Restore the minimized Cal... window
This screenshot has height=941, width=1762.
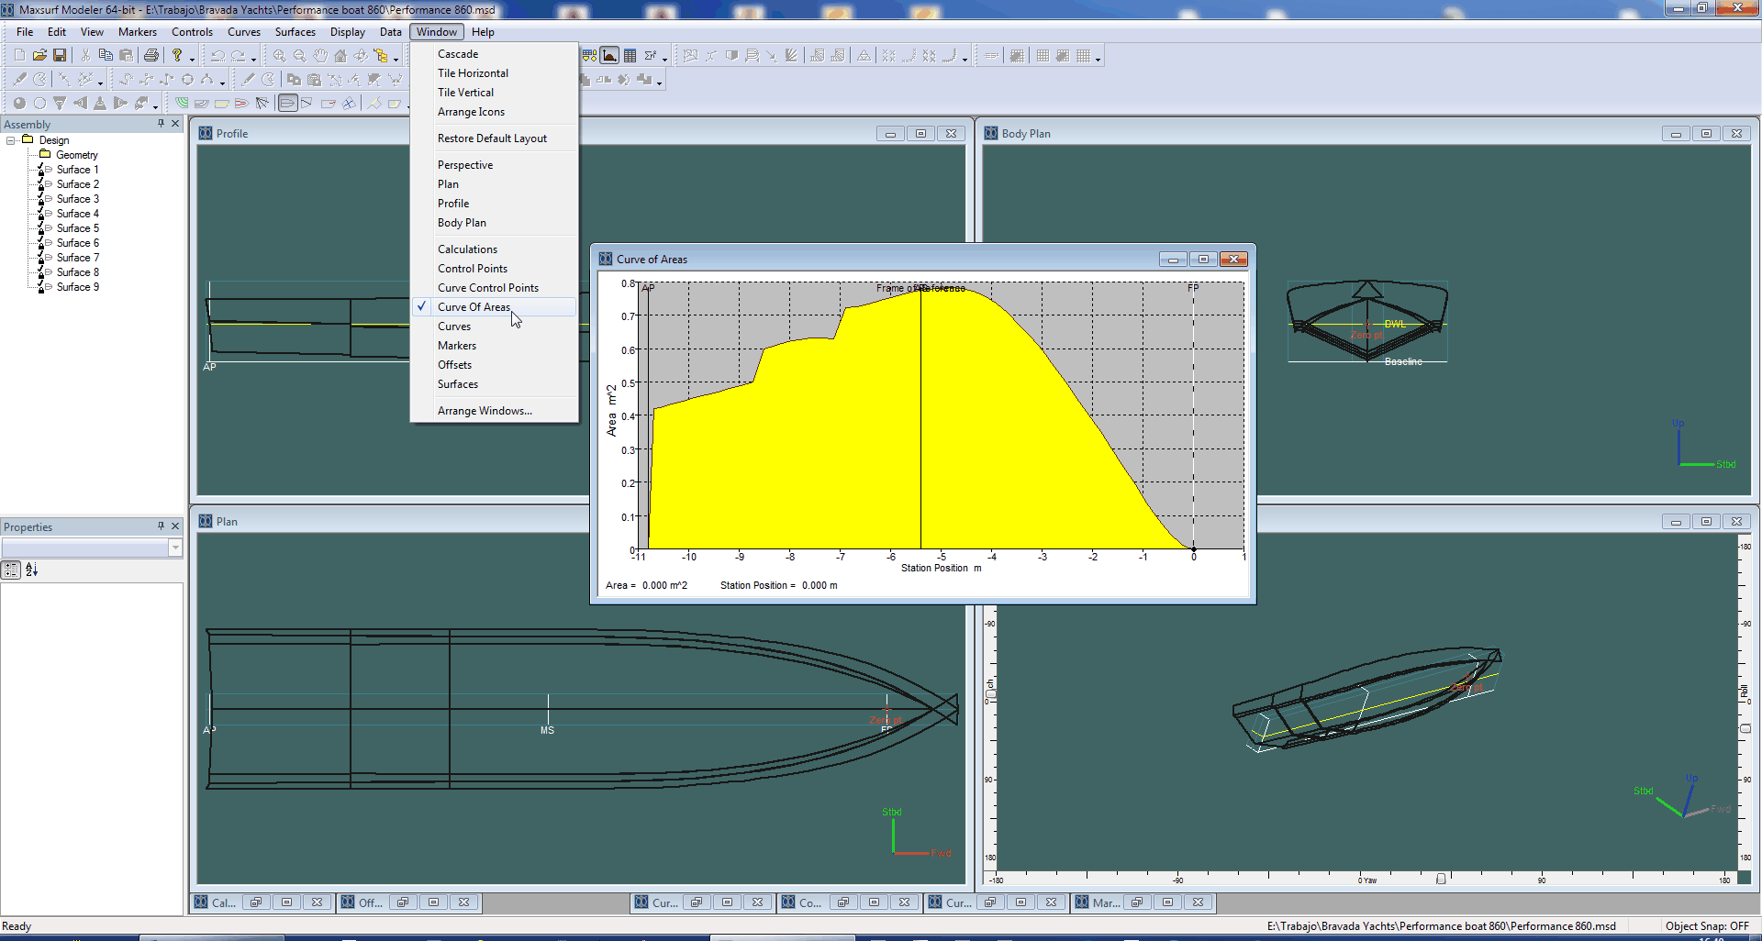pos(256,902)
